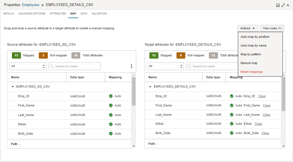293x162 pixels.
Task: Open full screen with the expand icon
Action: tap(283, 5)
